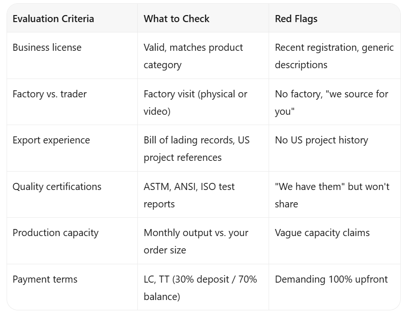Click the Evaluation Criteria column header
Screen dimensions: 405x316
click(72, 18)
